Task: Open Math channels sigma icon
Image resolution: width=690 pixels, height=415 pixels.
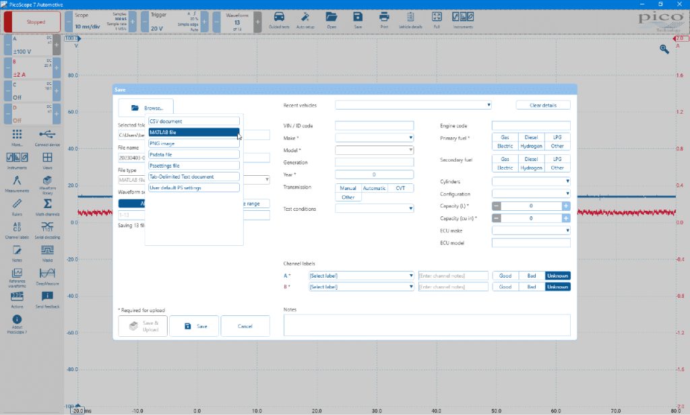Action: pos(47,203)
